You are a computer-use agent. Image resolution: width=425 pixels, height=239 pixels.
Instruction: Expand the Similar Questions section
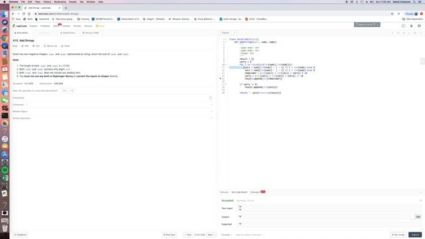click(114, 118)
